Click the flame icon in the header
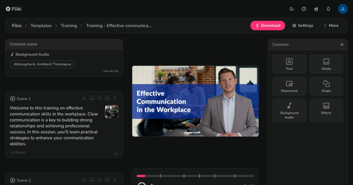 click(x=316, y=9)
